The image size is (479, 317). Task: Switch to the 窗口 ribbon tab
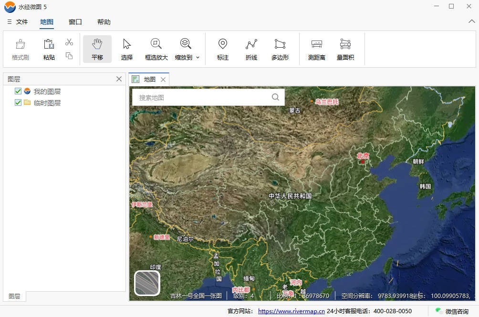click(x=75, y=22)
